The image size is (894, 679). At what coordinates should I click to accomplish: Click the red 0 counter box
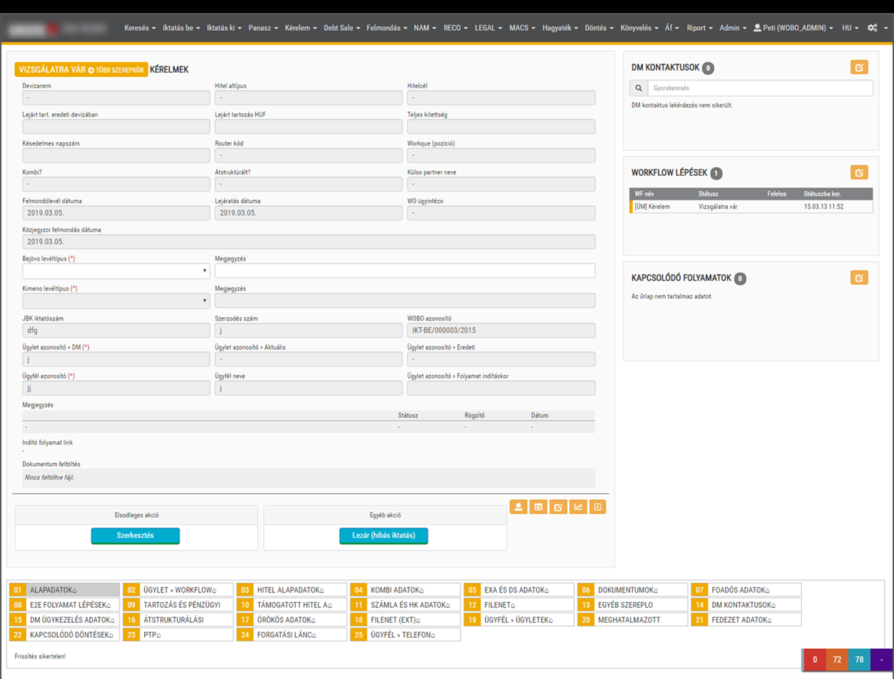coord(815,660)
